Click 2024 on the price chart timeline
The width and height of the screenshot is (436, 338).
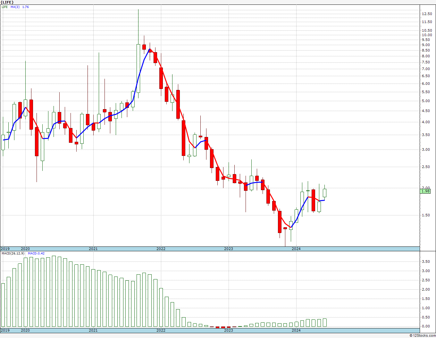tap(296, 249)
